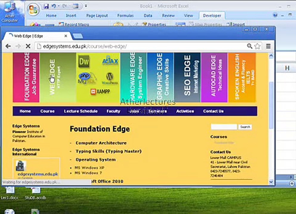Click the website search text field
Screen dimensions: 296x214
[x=224, y=127]
